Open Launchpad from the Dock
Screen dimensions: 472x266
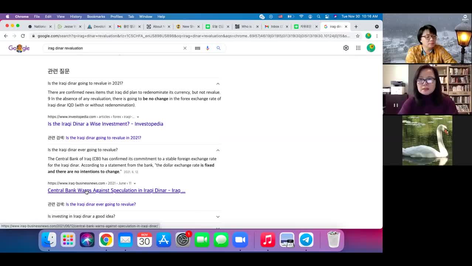tap(68, 240)
